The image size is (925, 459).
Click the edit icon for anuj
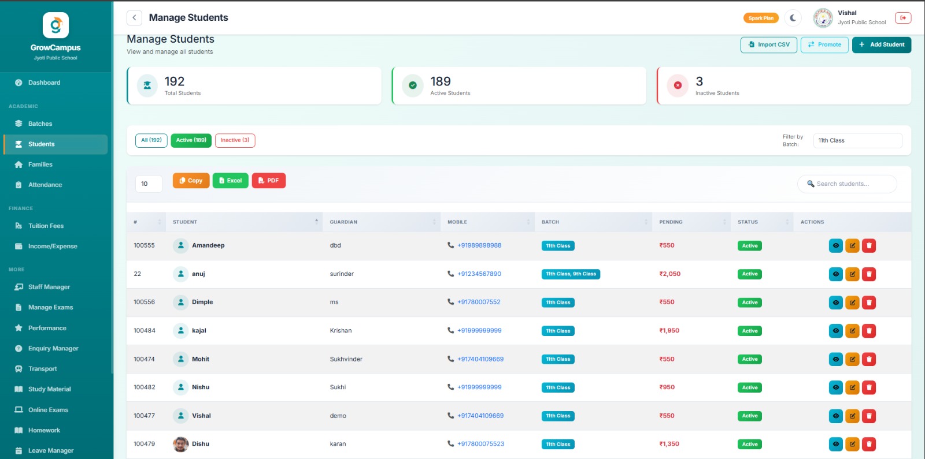[x=852, y=274]
